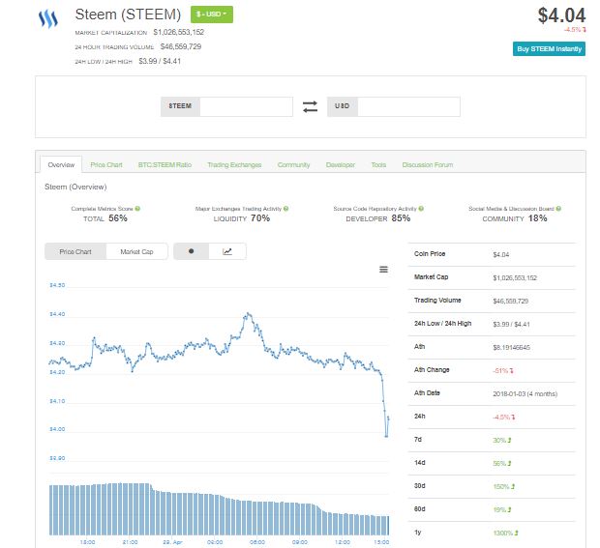Open the $ - USD currency dropdown
This screenshot has width=600, height=548.
[212, 14]
